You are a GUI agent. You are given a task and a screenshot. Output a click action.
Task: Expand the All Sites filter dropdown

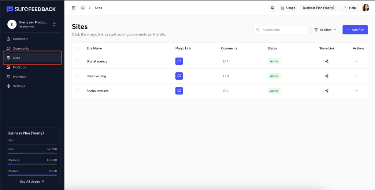pyautogui.click(x=325, y=30)
